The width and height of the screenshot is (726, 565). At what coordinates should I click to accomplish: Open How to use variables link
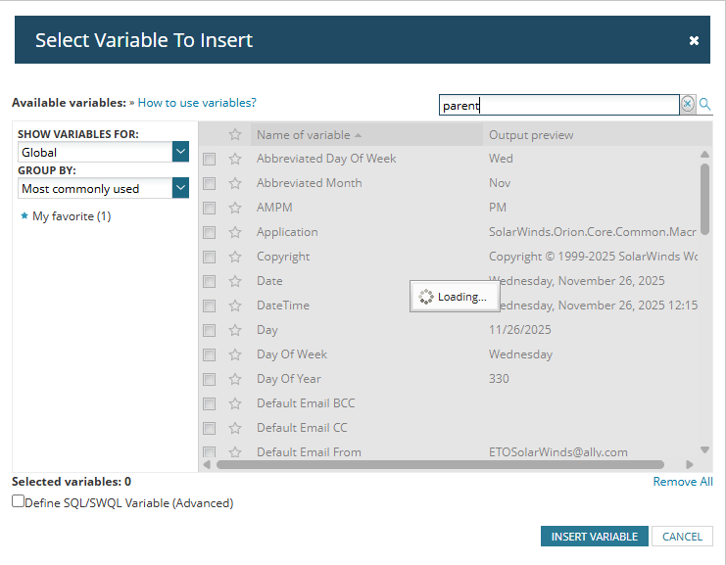197,103
